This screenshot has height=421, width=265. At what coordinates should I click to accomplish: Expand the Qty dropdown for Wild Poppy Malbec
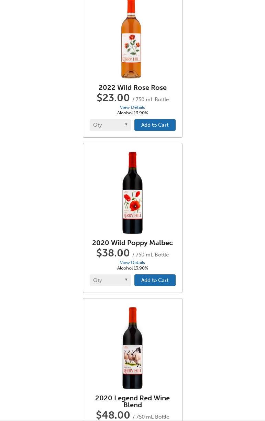[110, 280]
